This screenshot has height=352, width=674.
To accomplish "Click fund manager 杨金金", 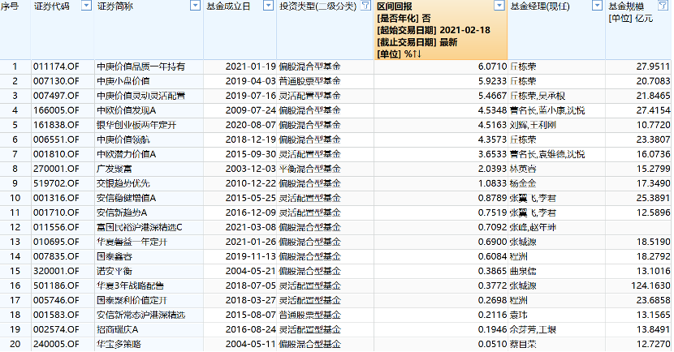I will tap(523, 183).
